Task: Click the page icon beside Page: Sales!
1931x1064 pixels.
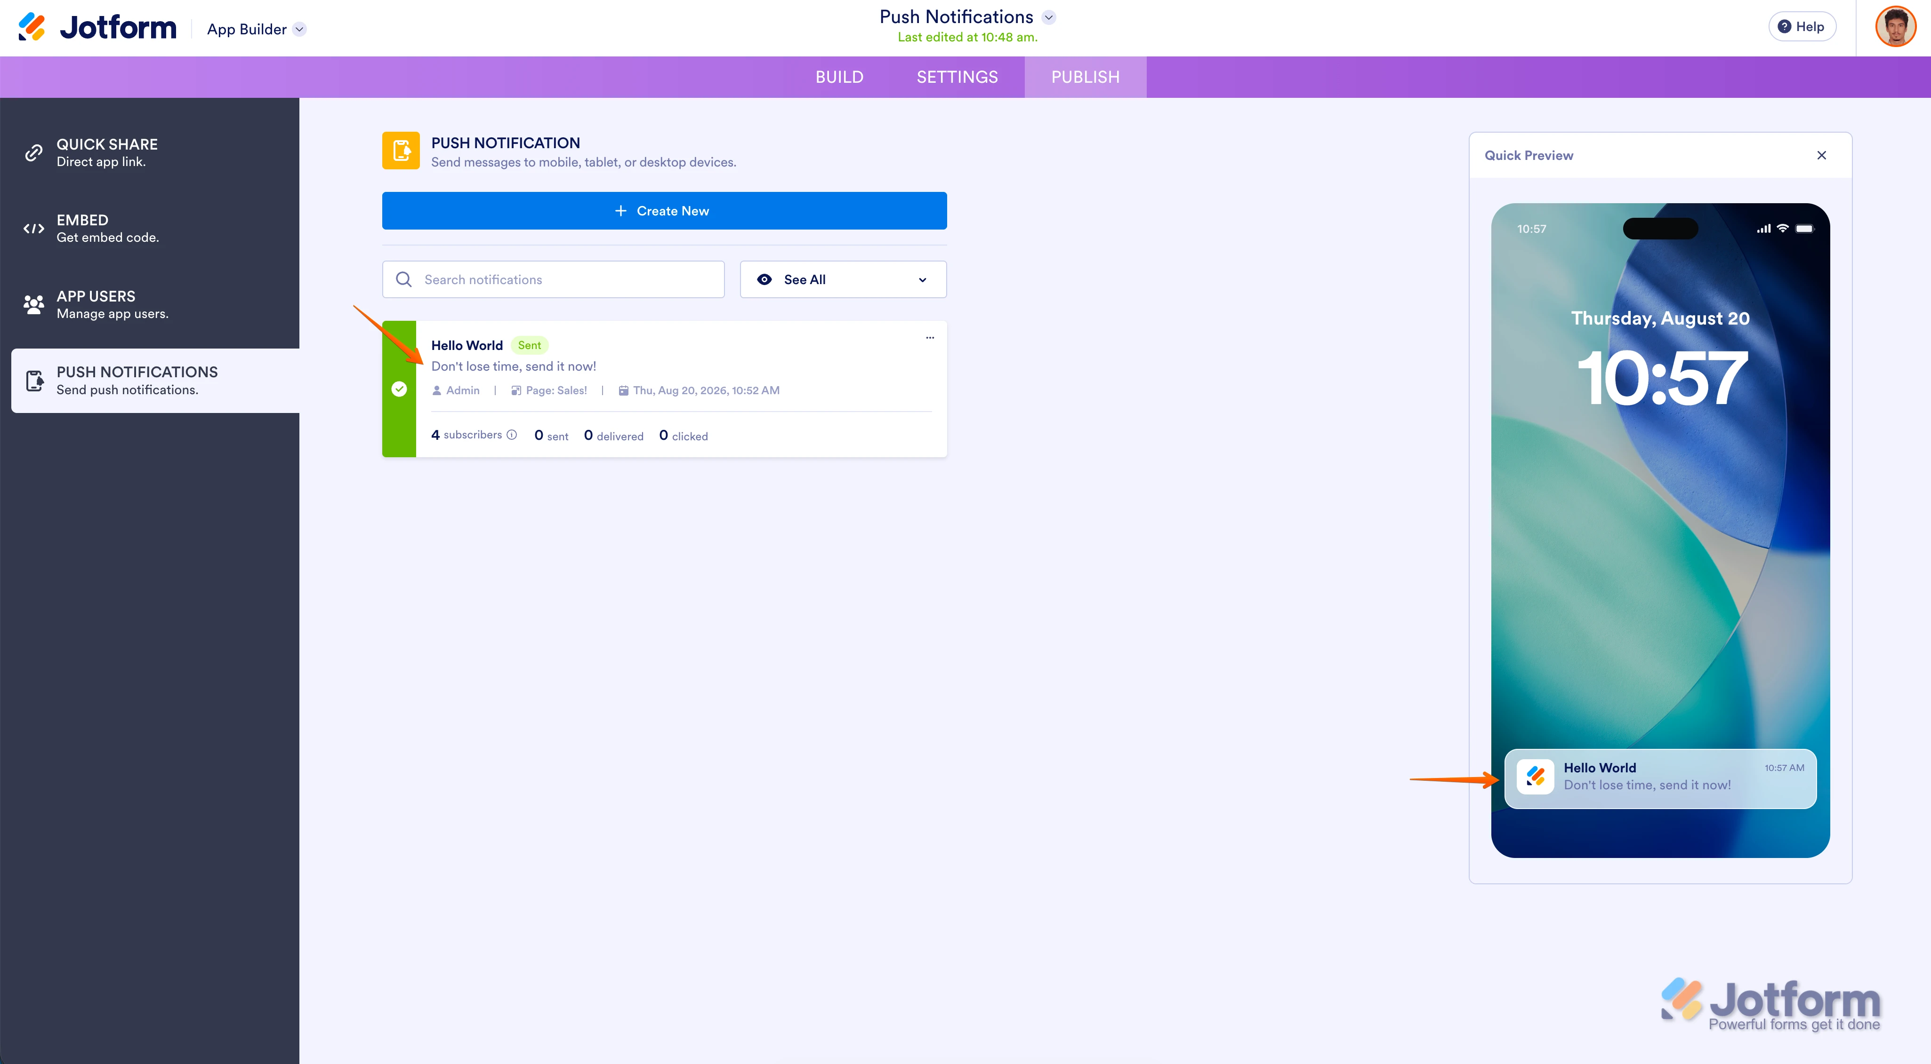Action: pos(516,390)
